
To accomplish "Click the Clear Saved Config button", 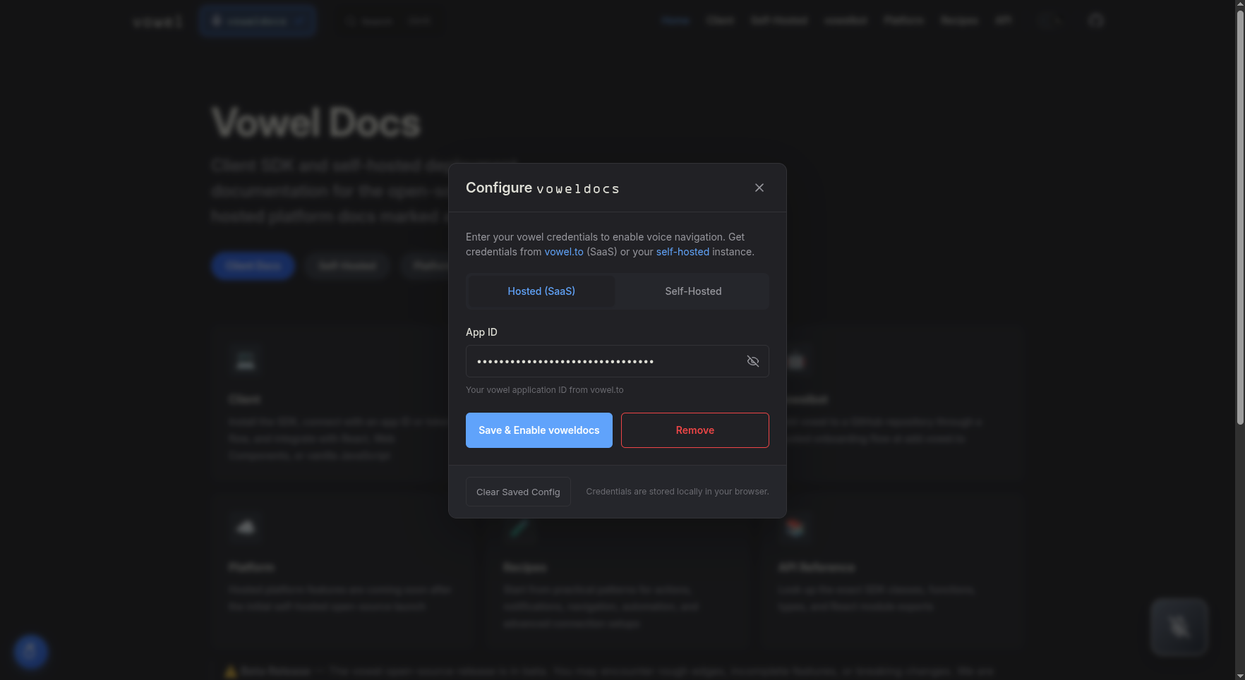I will coord(517,491).
